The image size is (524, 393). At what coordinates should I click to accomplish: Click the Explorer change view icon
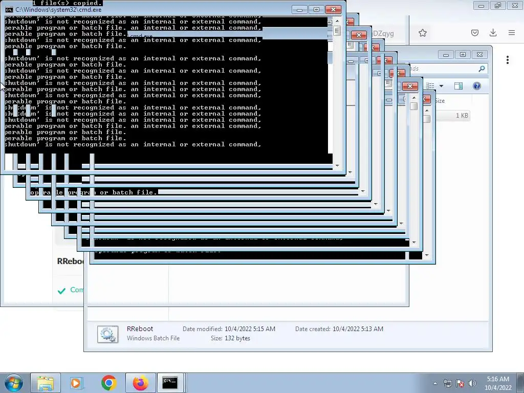(430, 86)
